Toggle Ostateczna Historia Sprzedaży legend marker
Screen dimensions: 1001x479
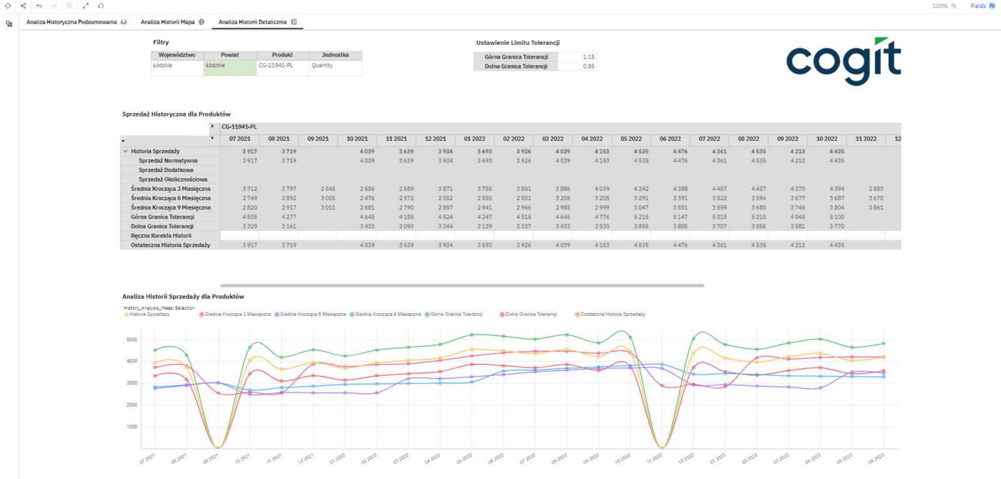tap(577, 315)
